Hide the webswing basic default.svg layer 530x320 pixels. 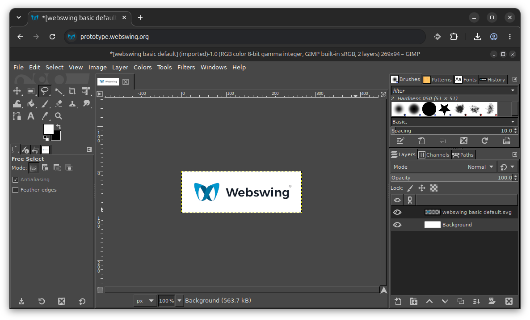pos(397,212)
